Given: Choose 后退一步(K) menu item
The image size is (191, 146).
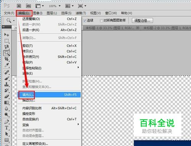Looking at the screenshot, I should point(49,30).
